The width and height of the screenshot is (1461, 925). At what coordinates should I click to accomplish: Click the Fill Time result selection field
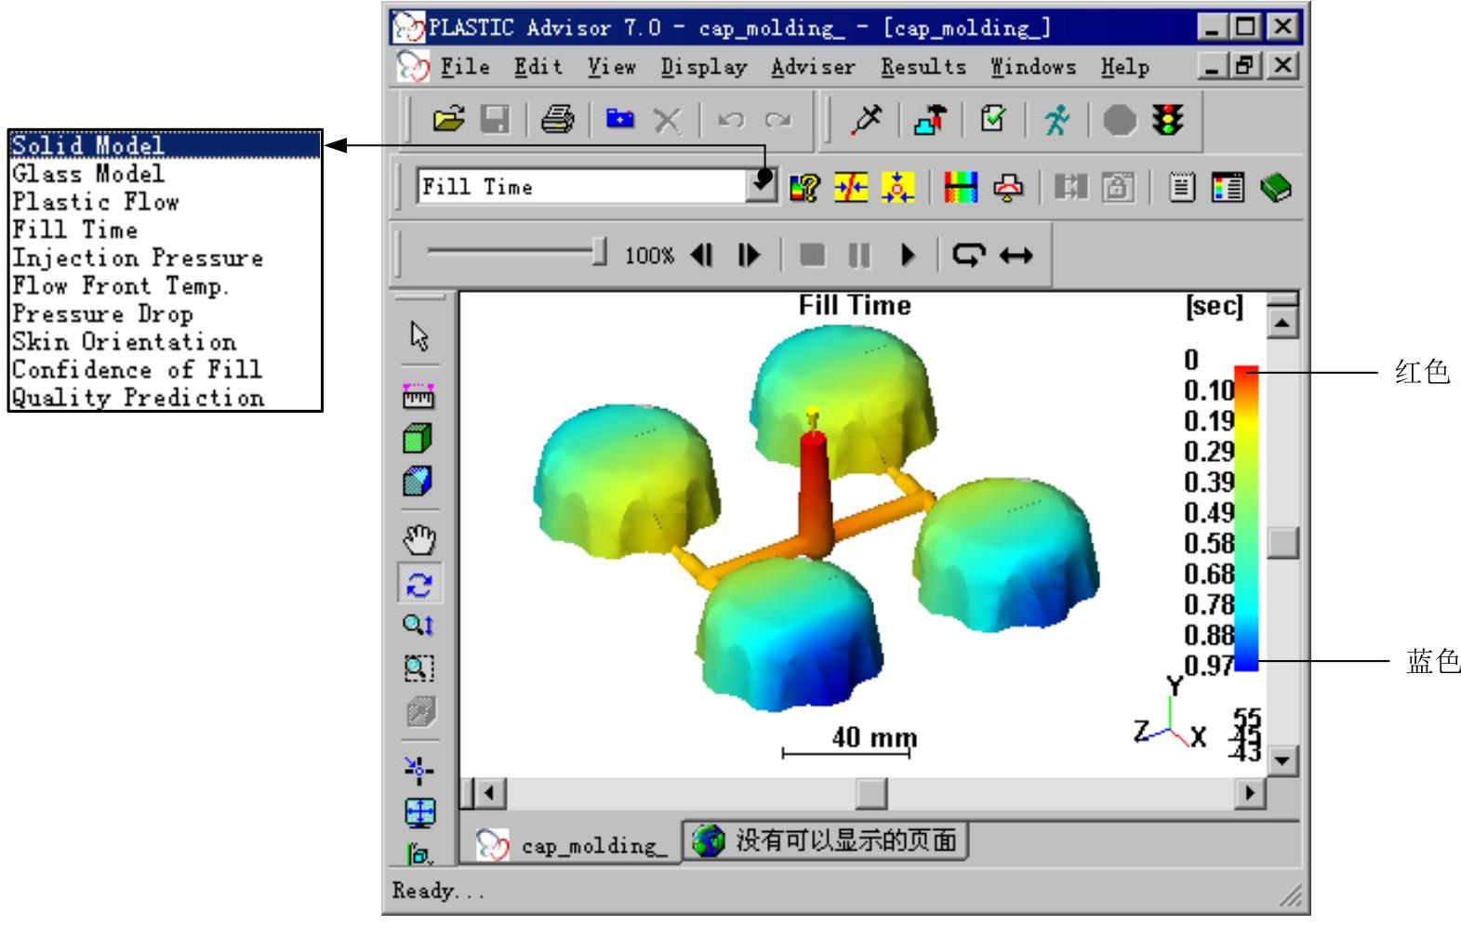point(582,187)
